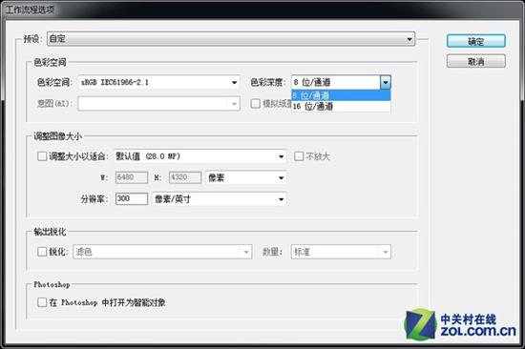Image resolution: width=525 pixels, height=349 pixels.
Task: Click the 工作流程选项 title bar text
Action: (x=31, y=10)
